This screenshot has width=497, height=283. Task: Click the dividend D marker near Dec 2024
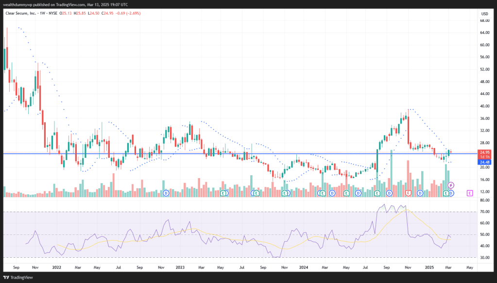(420, 193)
